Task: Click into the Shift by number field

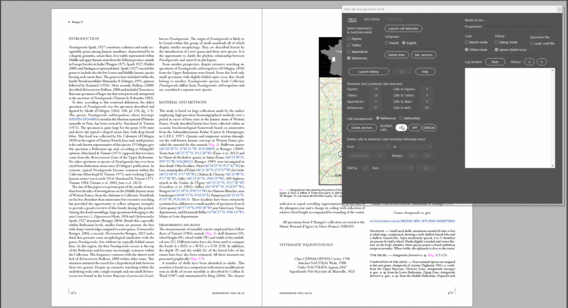Action: coord(365,168)
